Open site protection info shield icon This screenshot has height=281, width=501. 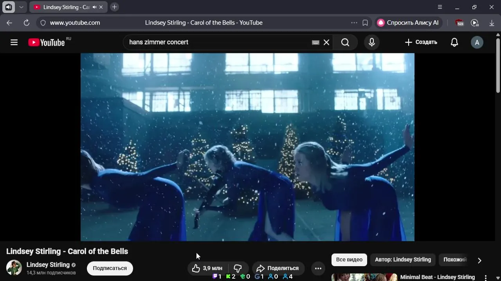[43, 23]
